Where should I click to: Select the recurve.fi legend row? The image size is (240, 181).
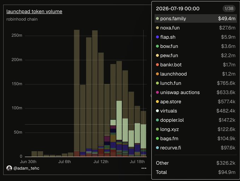tap(195, 148)
